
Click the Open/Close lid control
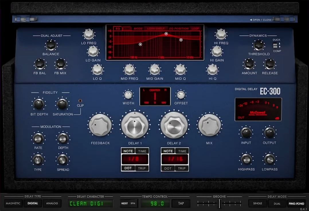pos(261,20)
